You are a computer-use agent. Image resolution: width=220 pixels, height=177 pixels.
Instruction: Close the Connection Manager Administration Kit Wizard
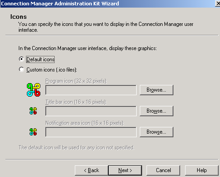click(218, 4)
